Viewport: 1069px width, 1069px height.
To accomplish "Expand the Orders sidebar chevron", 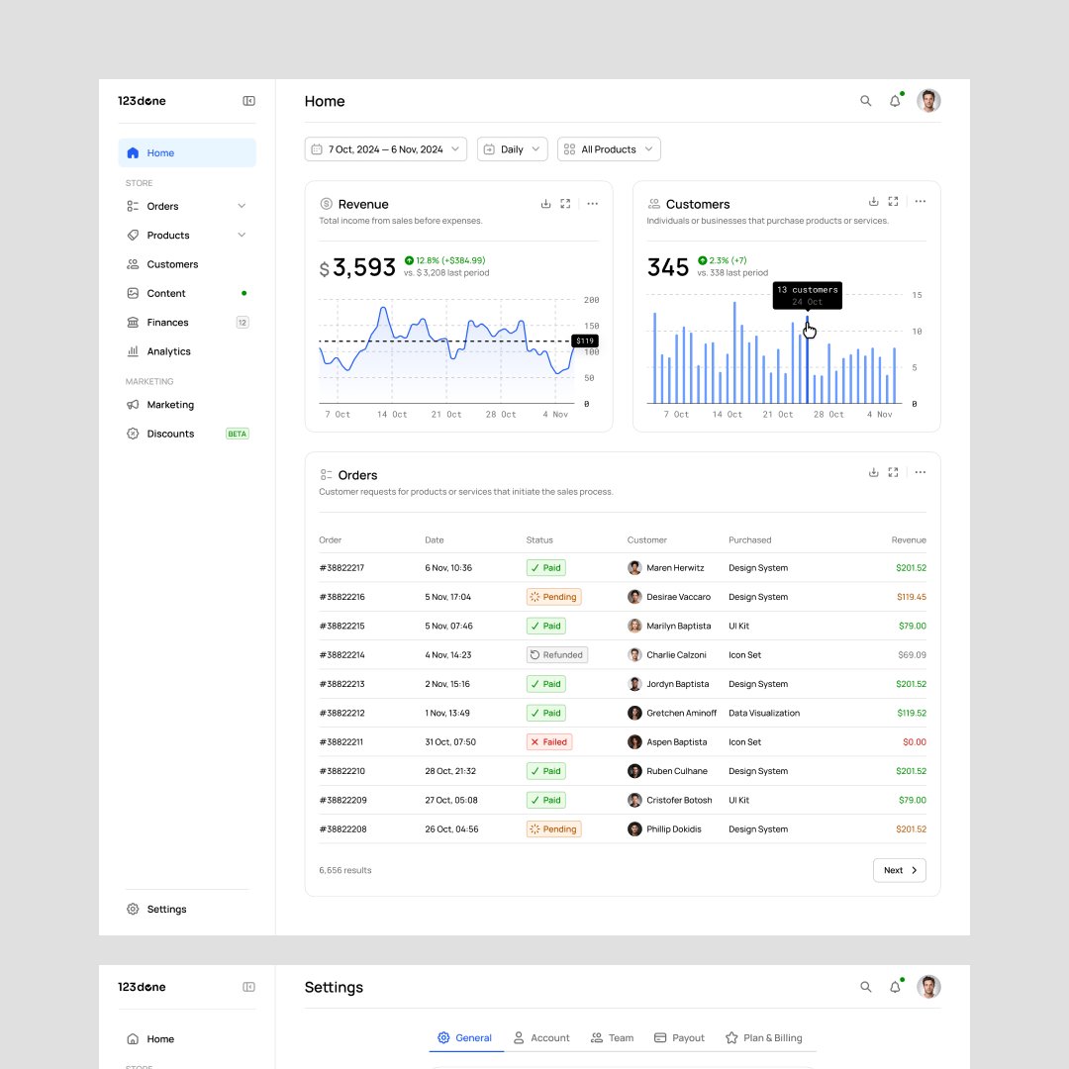I will 242,206.
